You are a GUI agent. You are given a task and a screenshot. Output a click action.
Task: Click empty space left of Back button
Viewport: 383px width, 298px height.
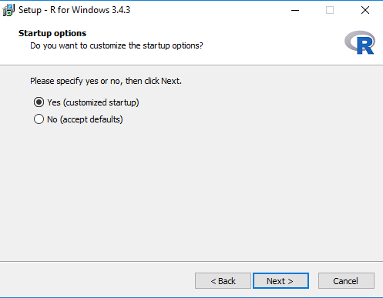(x=97, y=280)
